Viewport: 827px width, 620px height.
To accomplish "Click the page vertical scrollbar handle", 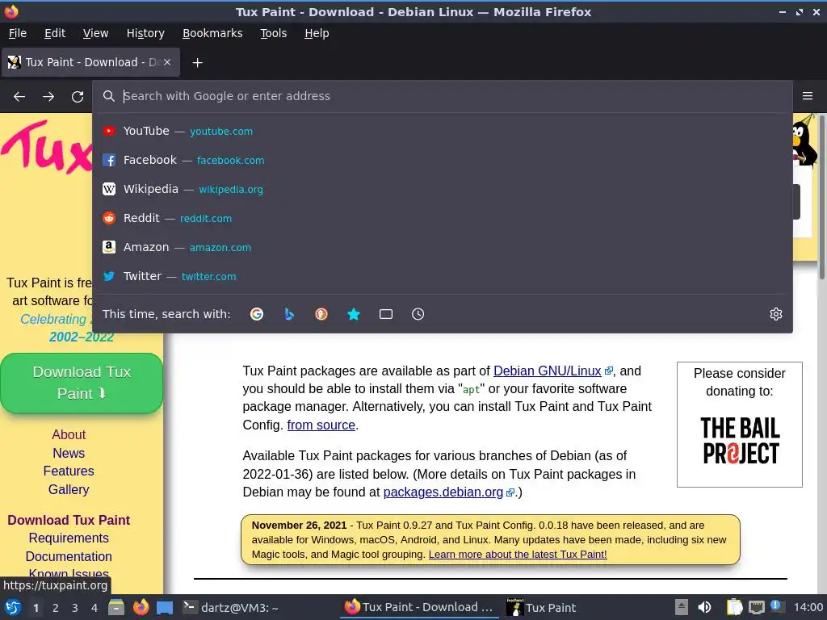I will pos(821,198).
